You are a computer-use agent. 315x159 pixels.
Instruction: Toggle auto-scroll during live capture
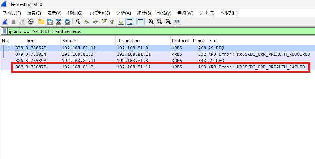tap(130, 22)
